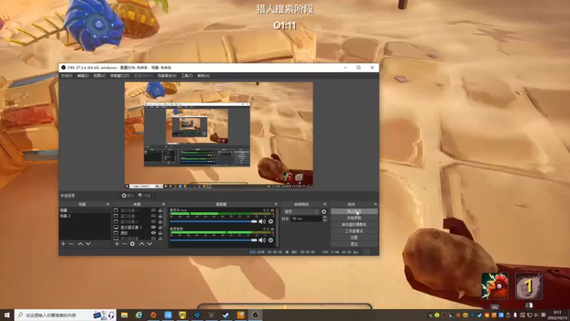Move selected source up in sources list
The image size is (570, 321).
[142, 243]
